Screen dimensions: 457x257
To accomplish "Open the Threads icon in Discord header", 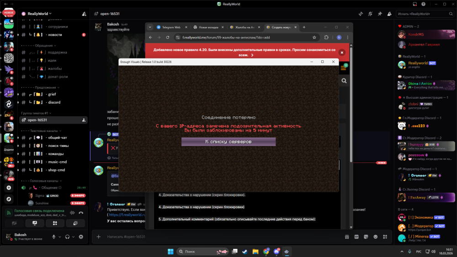I will pos(361,14).
